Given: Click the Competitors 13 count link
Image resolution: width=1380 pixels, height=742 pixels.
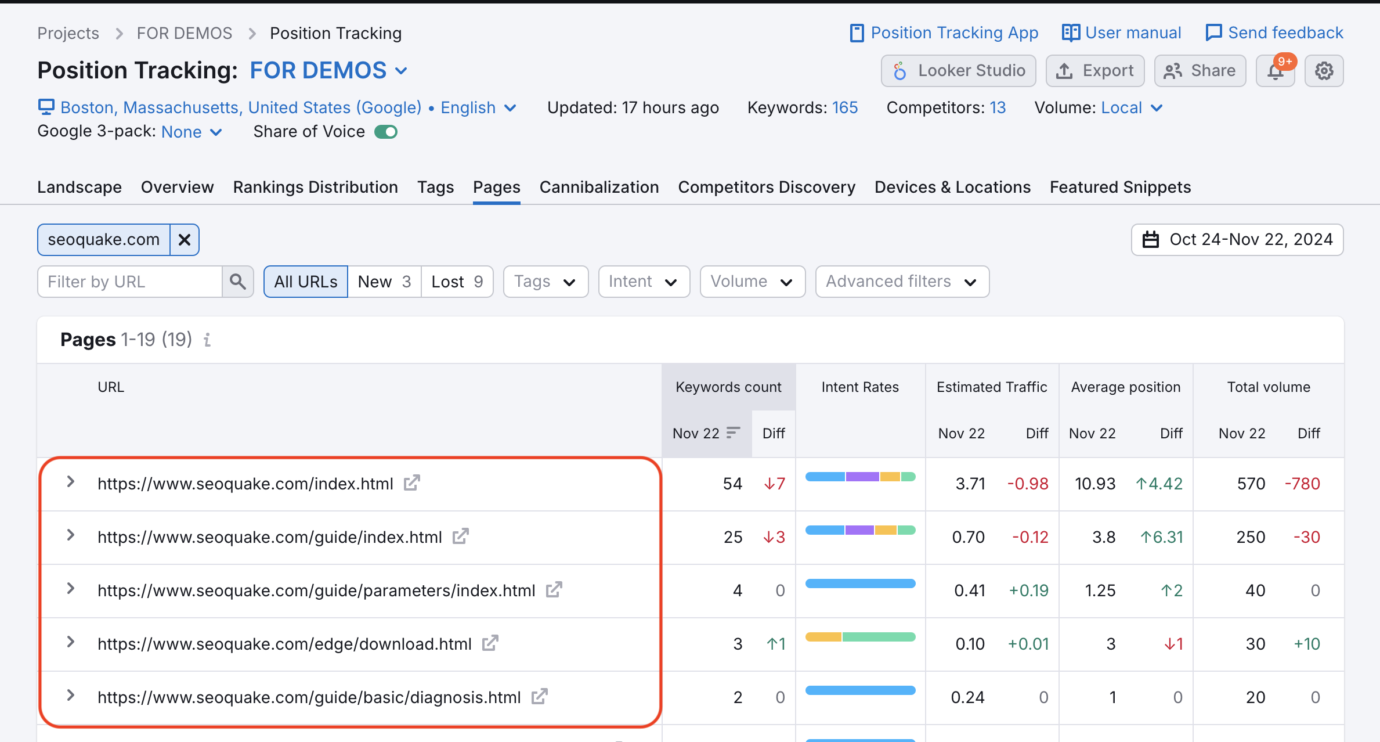Looking at the screenshot, I should tap(998, 108).
